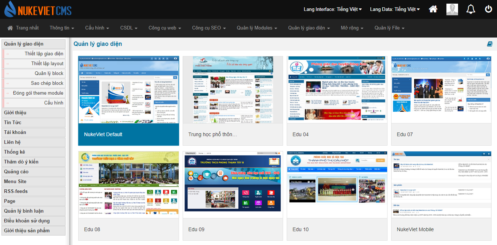Select the Edu 04 theme thumbnail
497x245 pixels.
(x=337, y=90)
